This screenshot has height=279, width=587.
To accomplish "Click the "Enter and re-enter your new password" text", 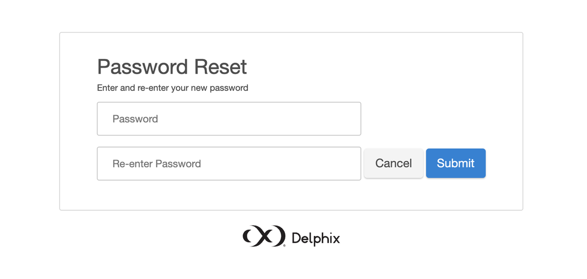I will coord(173,88).
